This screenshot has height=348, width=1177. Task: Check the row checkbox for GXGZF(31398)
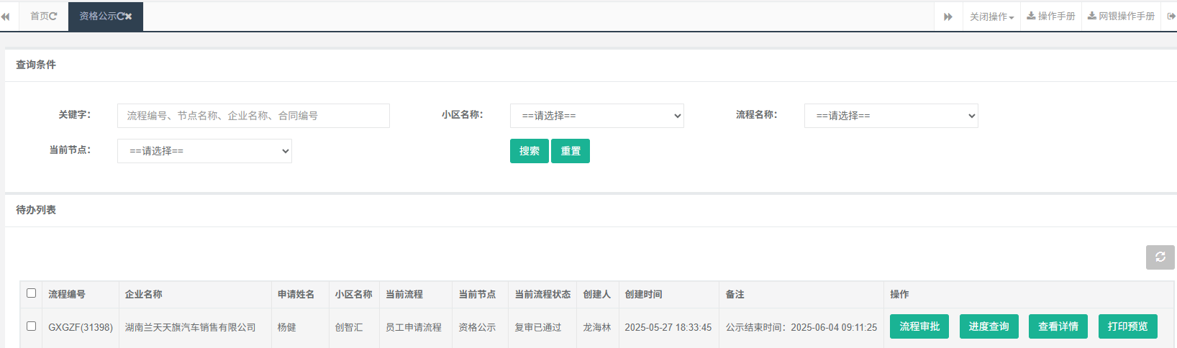31,326
